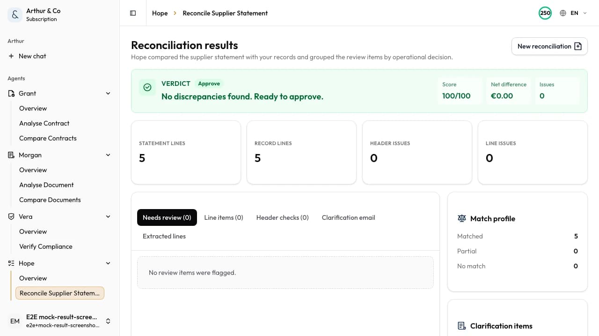Switch to the Needs review (0) tab
Viewport: 599px width, 336px height.
pos(167,217)
